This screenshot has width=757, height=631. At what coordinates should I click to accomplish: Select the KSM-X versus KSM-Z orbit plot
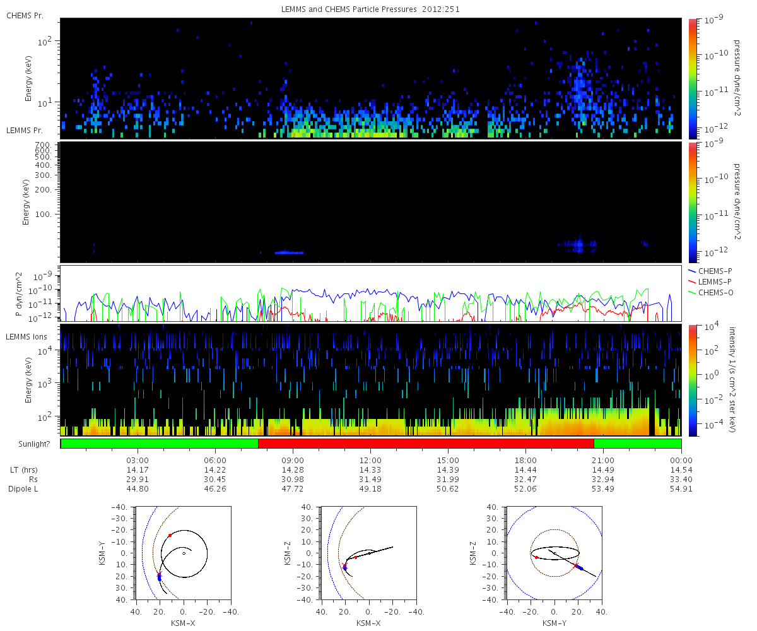(369, 553)
